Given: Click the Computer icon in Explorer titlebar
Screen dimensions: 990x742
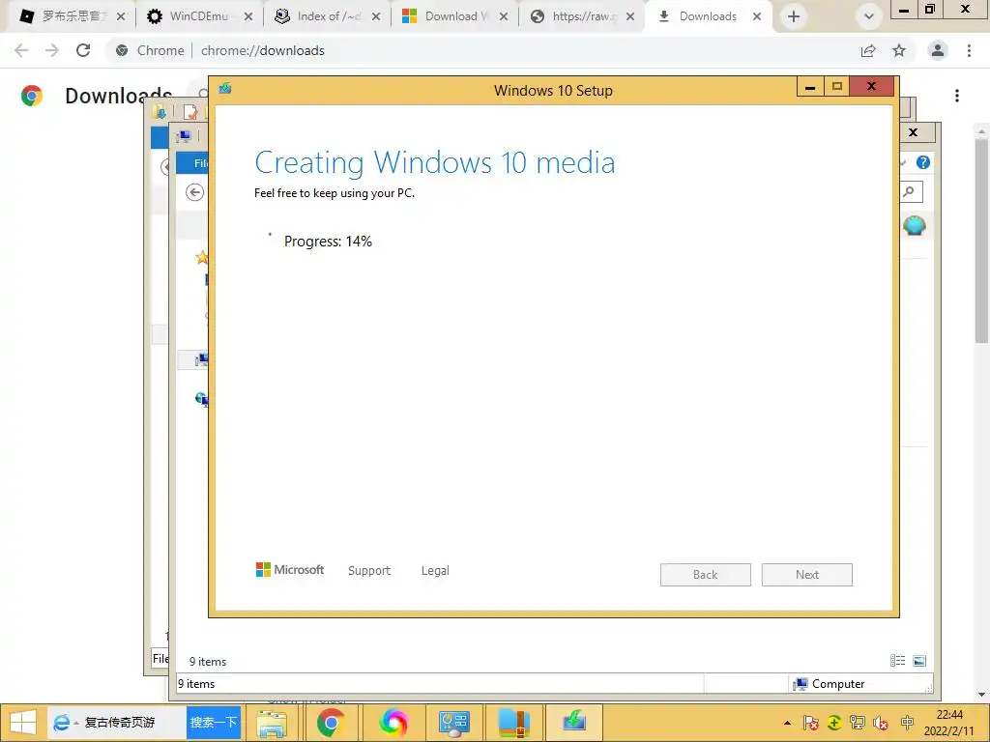Looking at the screenshot, I should (185, 135).
